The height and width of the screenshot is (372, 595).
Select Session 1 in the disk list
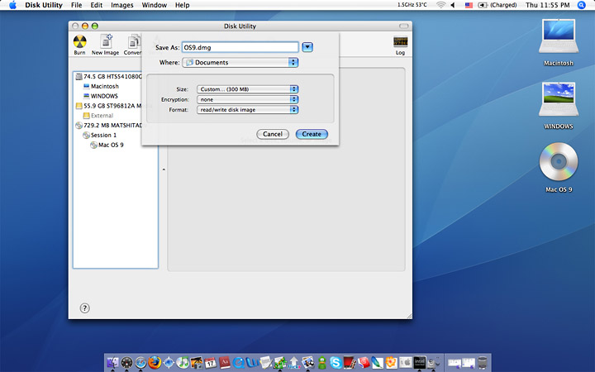coord(103,135)
